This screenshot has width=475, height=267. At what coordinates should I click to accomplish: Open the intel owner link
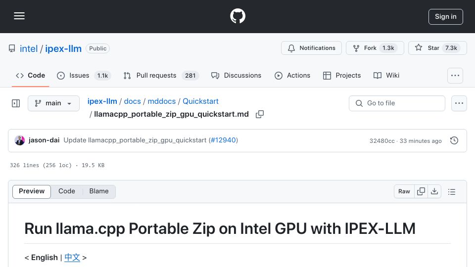pyautogui.click(x=29, y=48)
